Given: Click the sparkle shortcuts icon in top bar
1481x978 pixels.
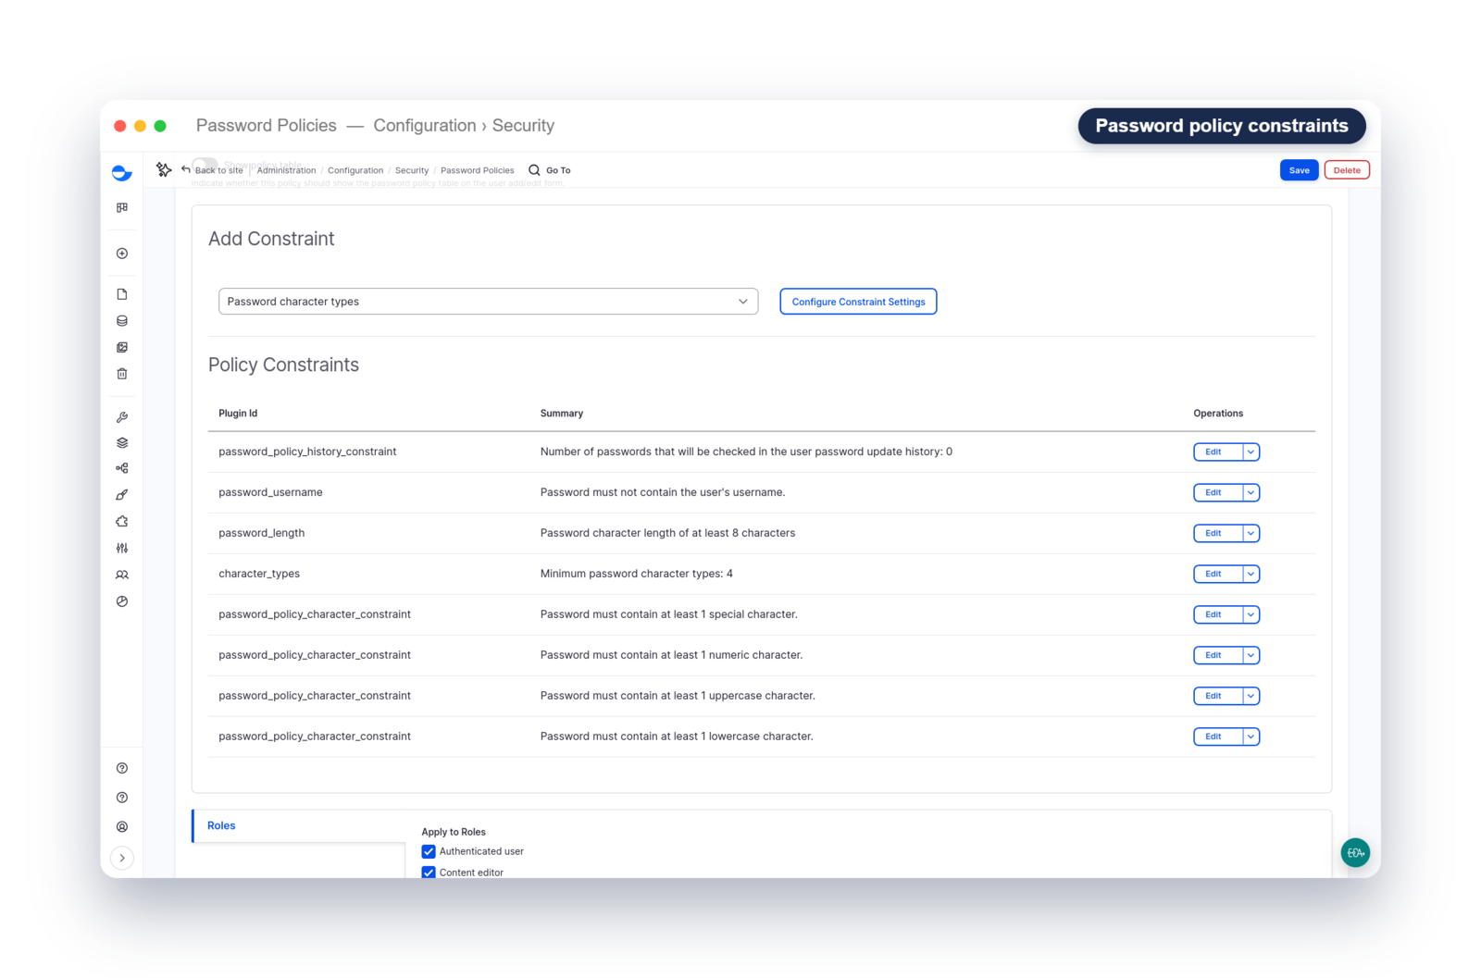Looking at the screenshot, I should 164,169.
